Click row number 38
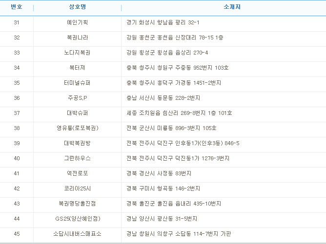The width and height of the screenshot is (326, 244). click(x=17, y=128)
